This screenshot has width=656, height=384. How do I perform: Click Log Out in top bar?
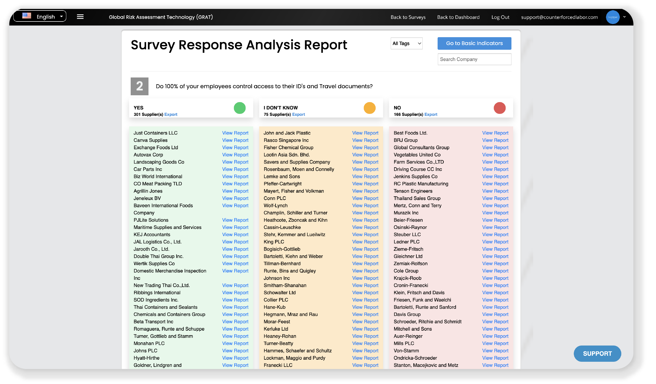[500, 17]
